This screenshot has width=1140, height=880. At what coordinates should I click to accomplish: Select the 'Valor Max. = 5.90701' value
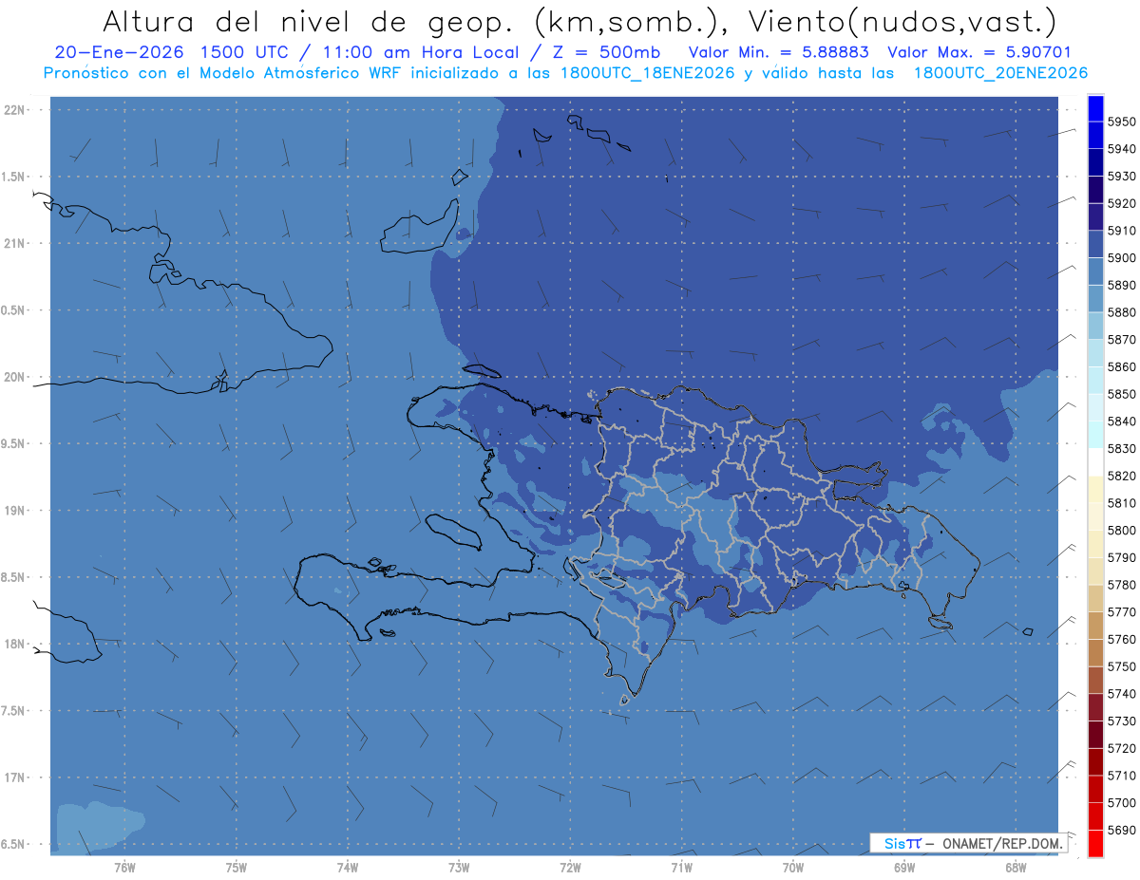(x=978, y=53)
